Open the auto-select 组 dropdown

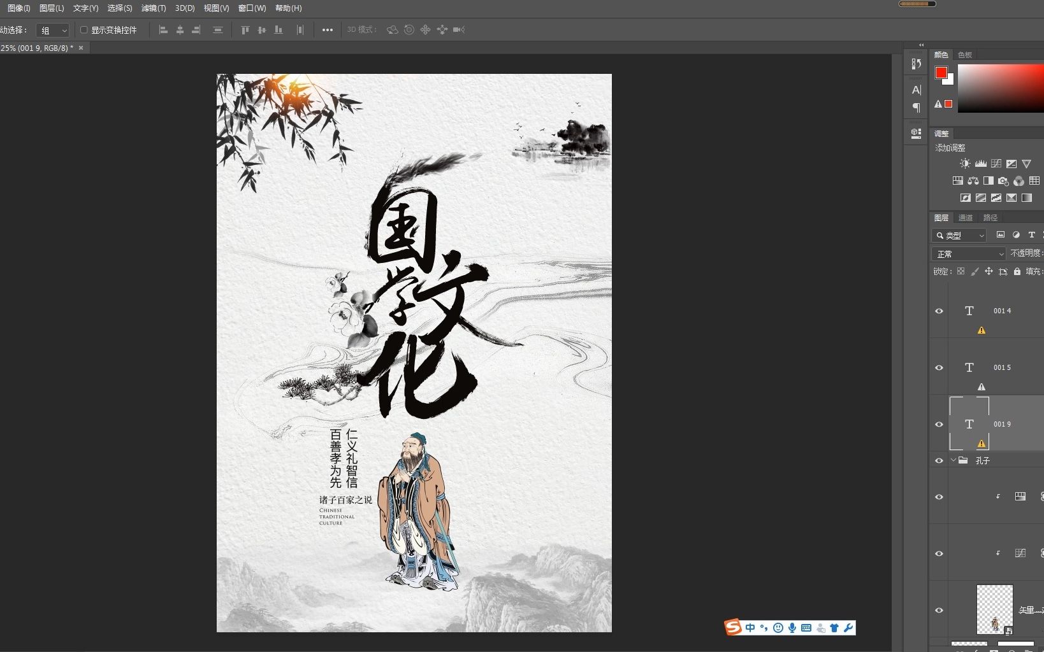coord(52,31)
